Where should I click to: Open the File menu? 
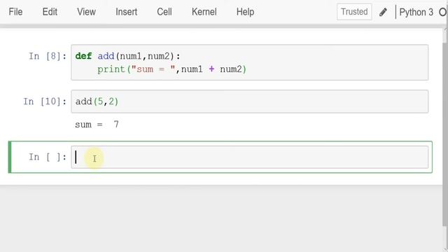pos(15,12)
